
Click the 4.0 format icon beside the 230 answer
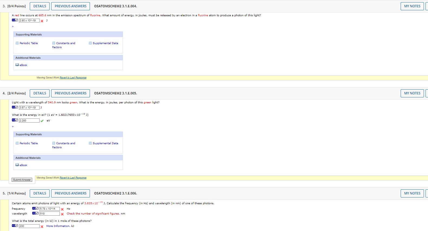tap(15, 226)
